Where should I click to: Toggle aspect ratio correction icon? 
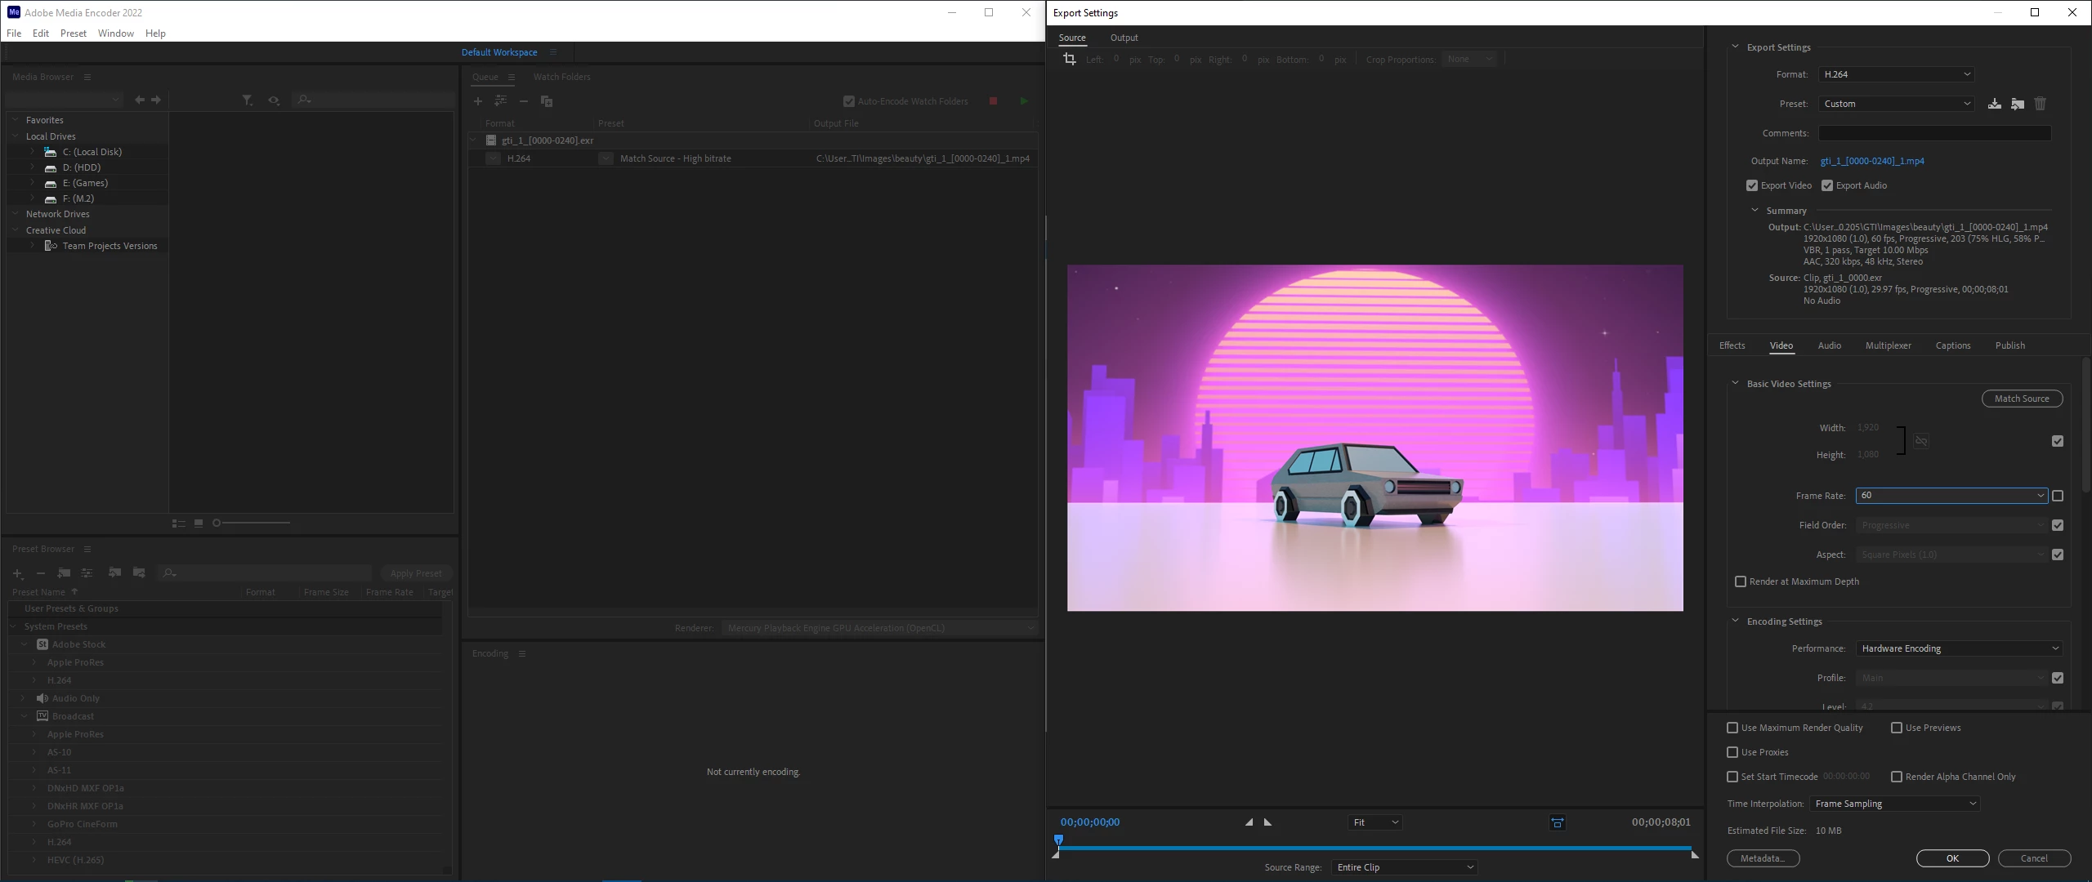pyautogui.click(x=1558, y=822)
